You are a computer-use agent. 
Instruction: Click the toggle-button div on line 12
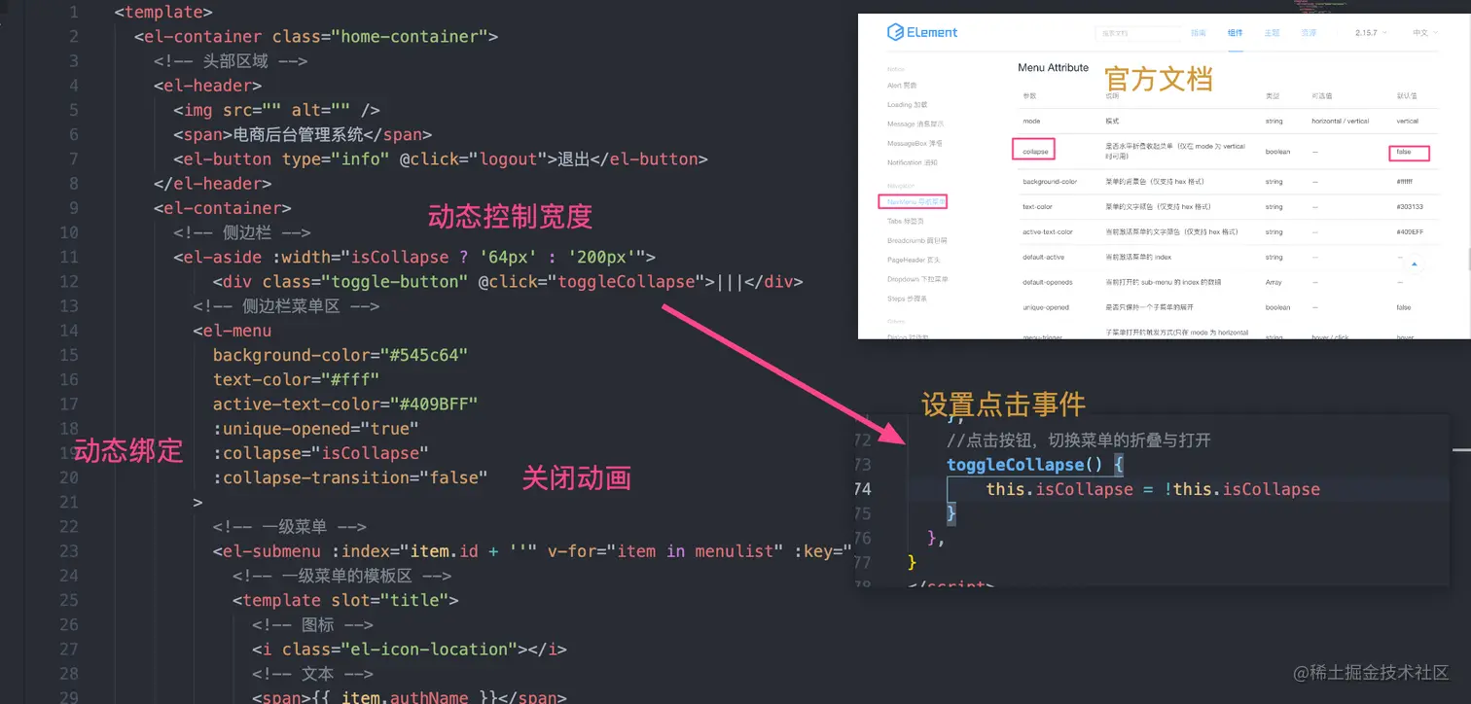pos(508,281)
